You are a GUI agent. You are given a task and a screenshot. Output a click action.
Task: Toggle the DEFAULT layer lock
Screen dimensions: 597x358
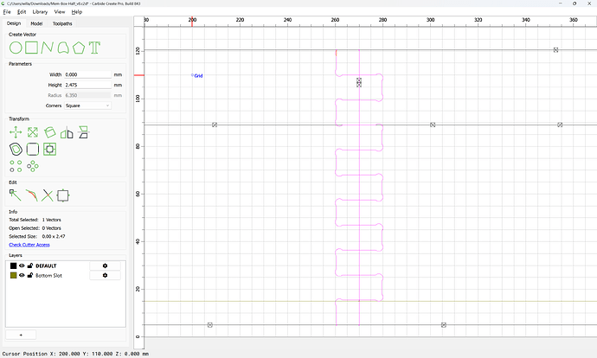[x=30, y=265]
